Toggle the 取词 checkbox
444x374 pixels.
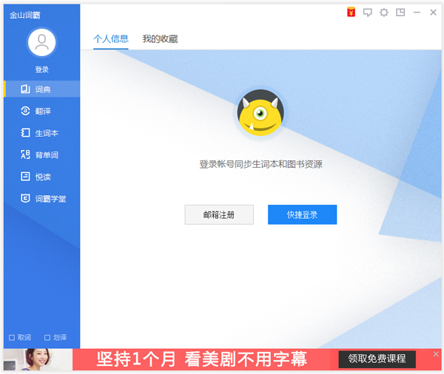click(x=12, y=338)
